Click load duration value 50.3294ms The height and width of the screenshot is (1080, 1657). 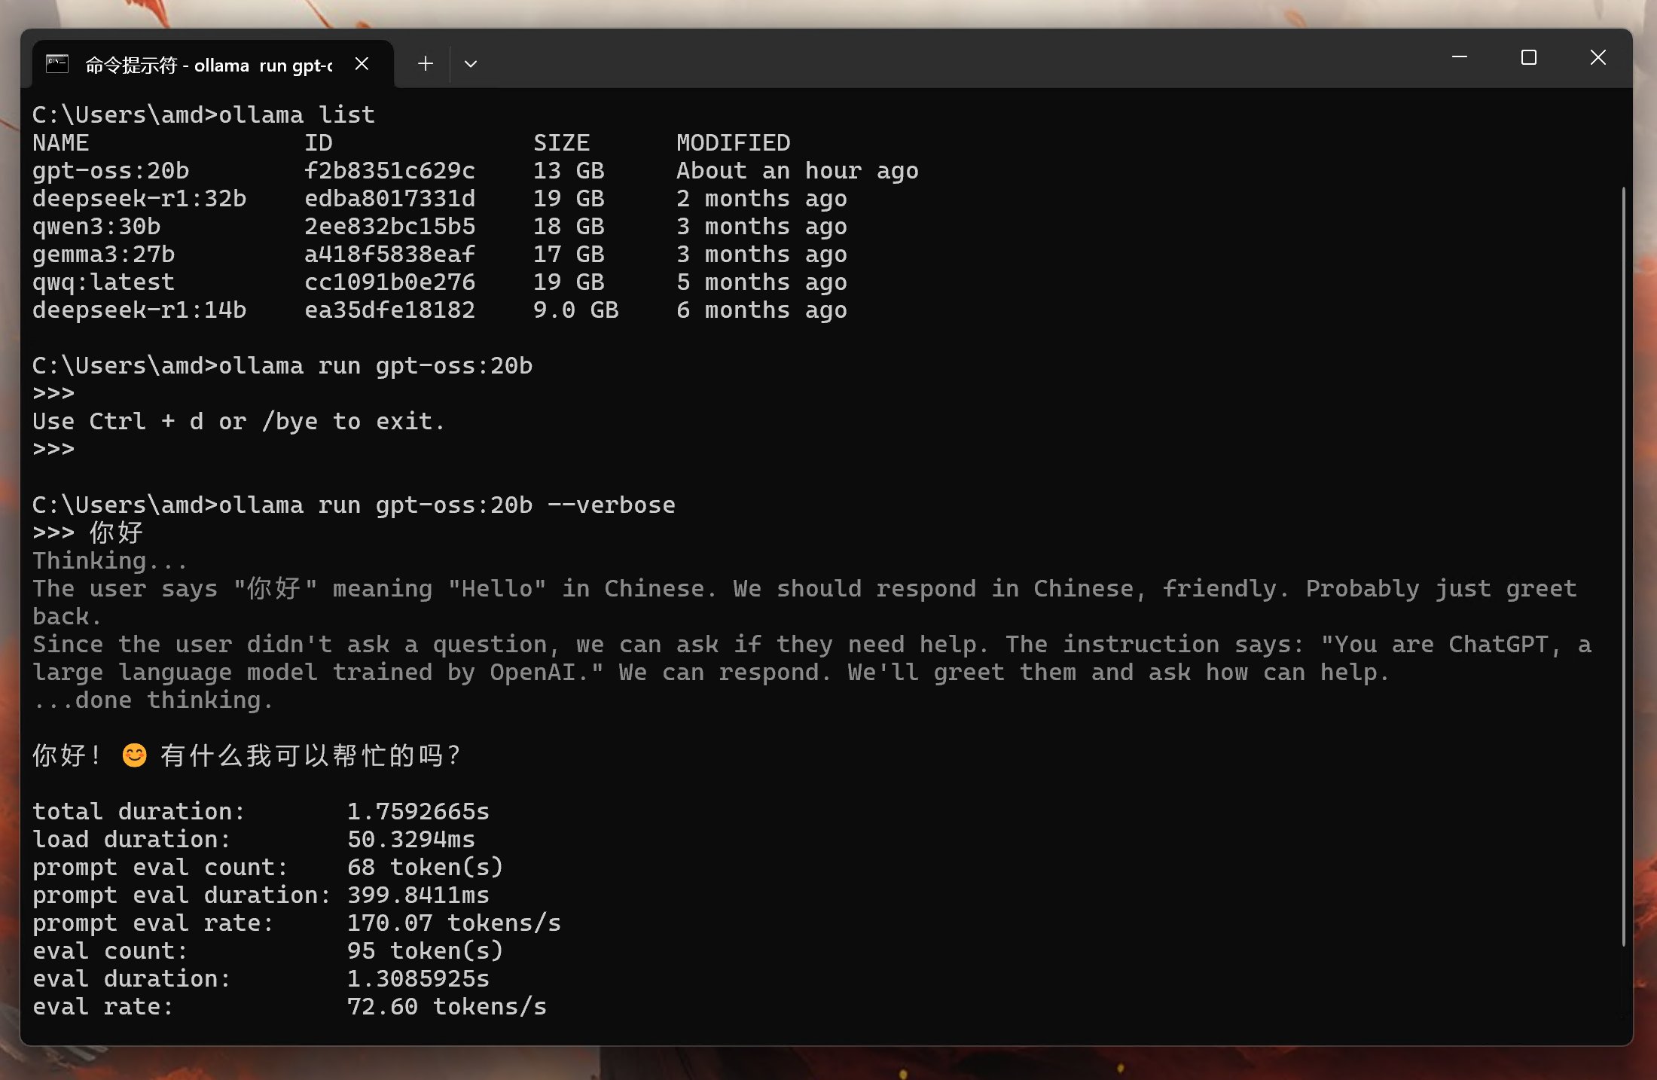tap(411, 840)
